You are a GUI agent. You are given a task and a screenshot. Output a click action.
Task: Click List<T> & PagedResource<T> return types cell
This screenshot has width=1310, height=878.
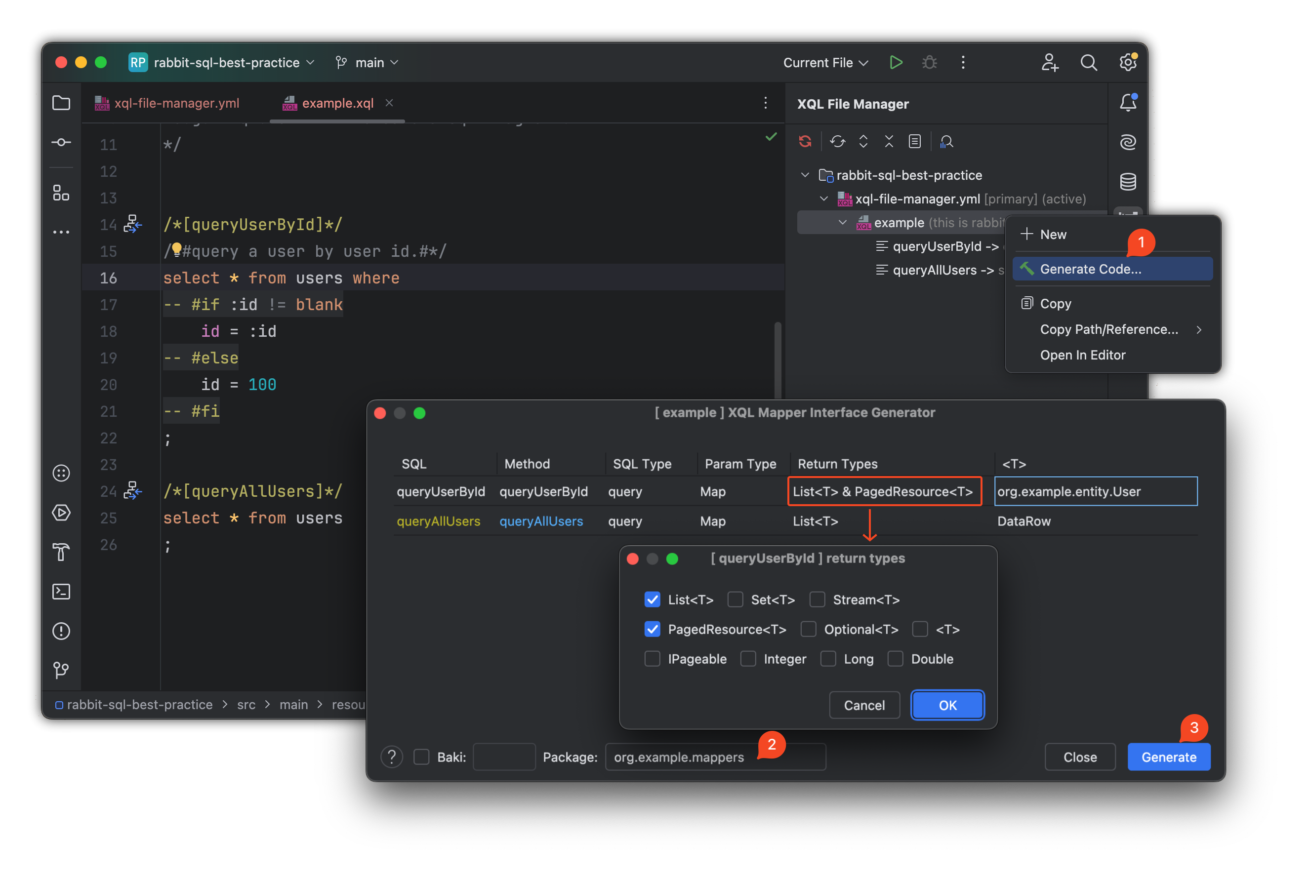point(884,491)
